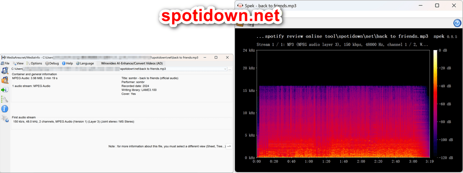Click the Open File icon in MediaInfo sidebar
Image resolution: width=463 pixels, height=173 pixels.
pyautogui.click(x=5, y=71)
